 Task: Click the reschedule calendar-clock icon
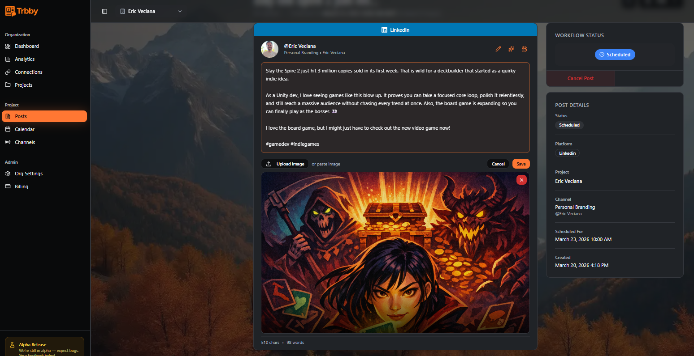tap(524, 49)
